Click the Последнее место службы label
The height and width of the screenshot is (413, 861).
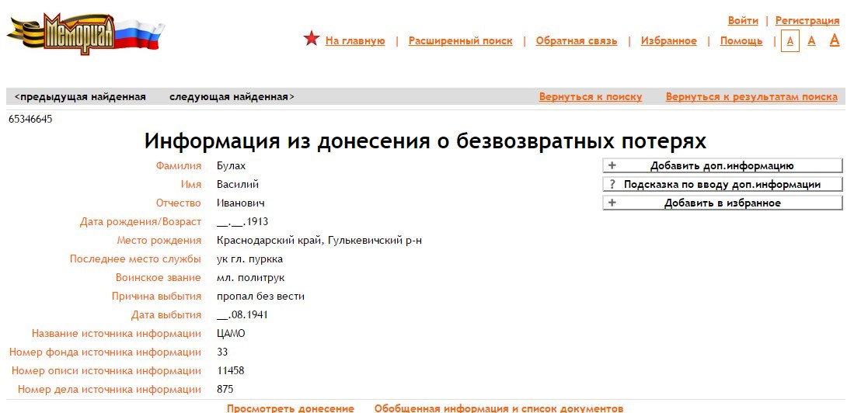(x=136, y=259)
